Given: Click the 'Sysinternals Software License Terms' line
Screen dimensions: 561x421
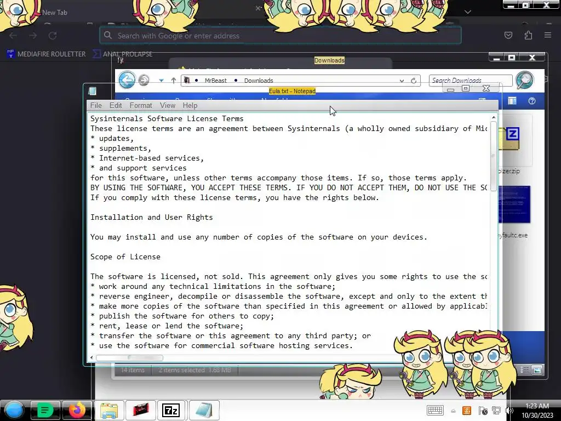Looking at the screenshot, I should (x=167, y=118).
